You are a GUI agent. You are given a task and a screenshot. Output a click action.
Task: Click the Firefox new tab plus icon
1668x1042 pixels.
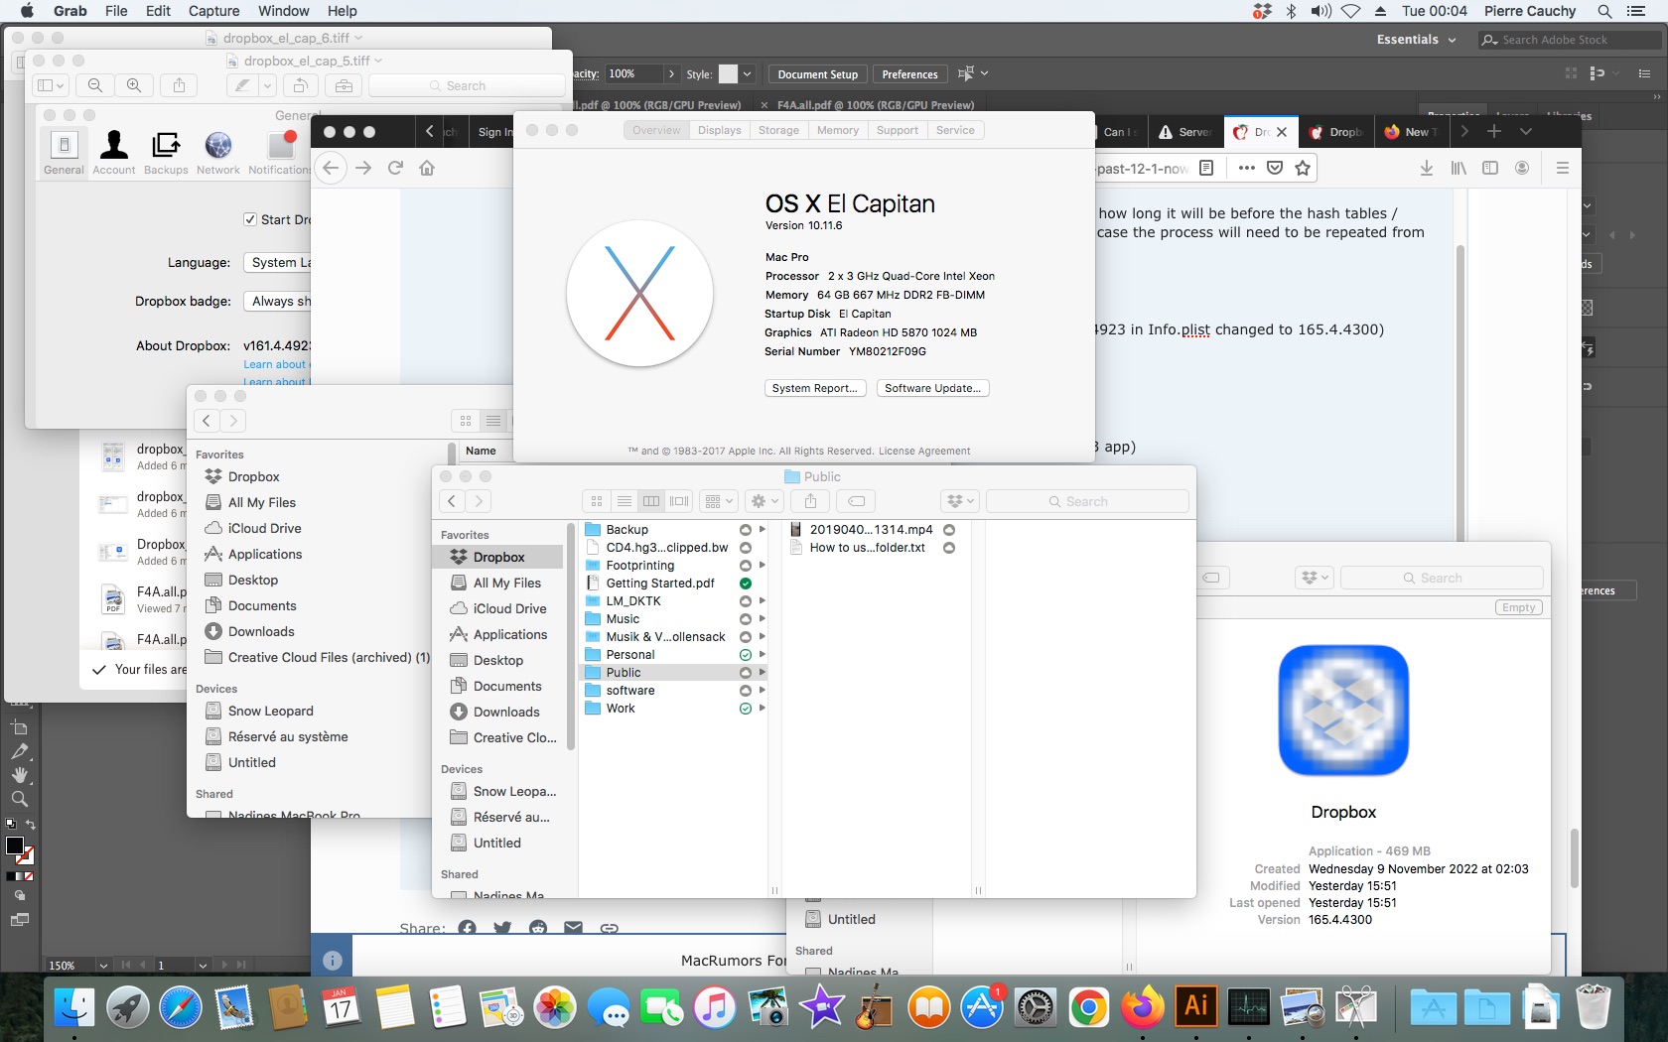pyautogui.click(x=1493, y=131)
